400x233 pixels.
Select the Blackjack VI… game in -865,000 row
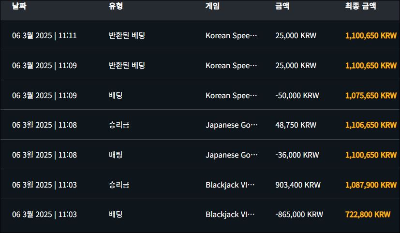point(230,214)
